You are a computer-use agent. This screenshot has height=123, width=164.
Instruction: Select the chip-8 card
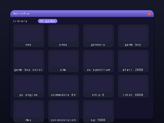[x=98, y=86]
